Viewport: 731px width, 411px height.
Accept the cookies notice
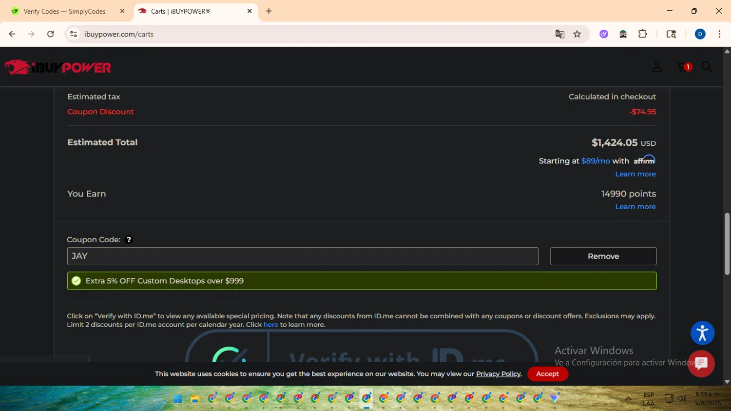[x=547, y=374]
